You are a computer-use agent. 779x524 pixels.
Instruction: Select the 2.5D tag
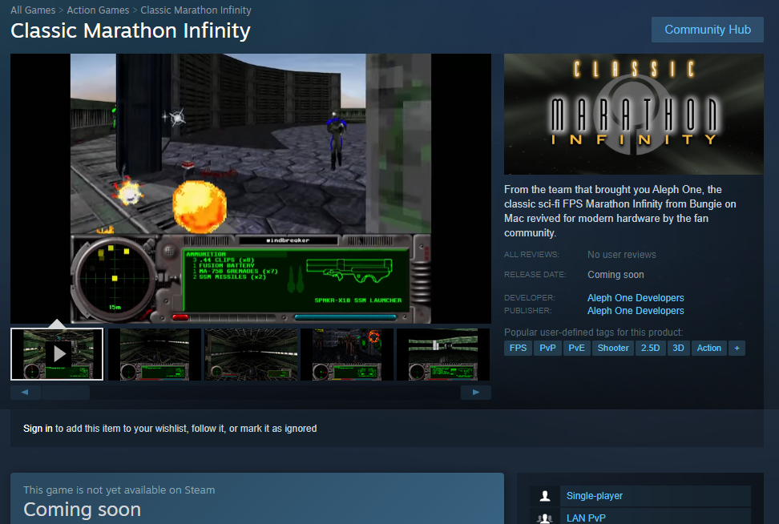pyautogui.click(x=650, y=349)
